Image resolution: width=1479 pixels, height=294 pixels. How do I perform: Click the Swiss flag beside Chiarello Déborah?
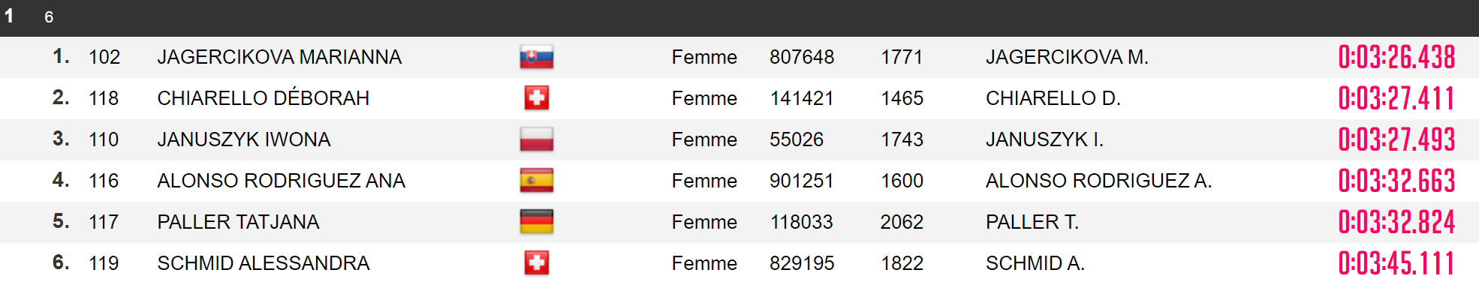[536, 98]
